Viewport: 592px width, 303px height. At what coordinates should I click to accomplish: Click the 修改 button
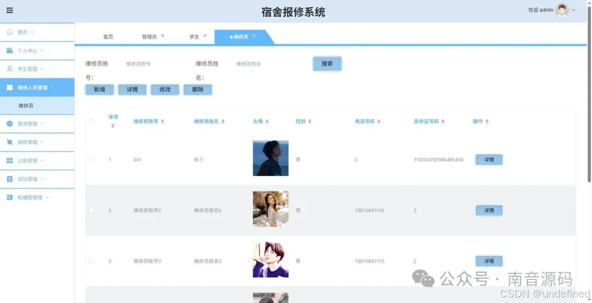pyautogui.click(x=165, y=89)
